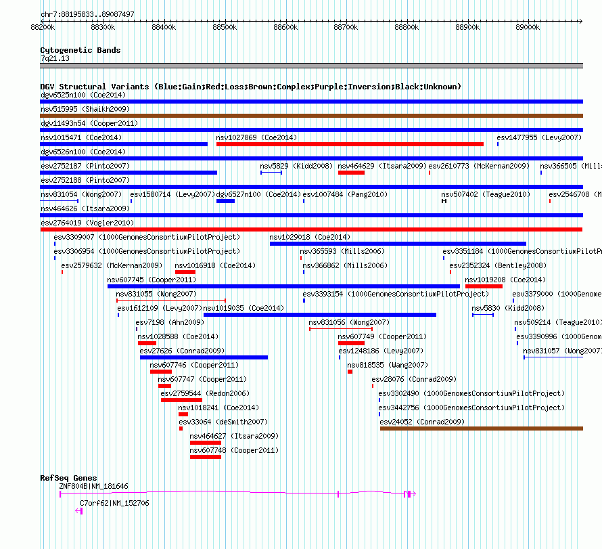The height and width of the screenshot is (549, 602).
Task: Click esv1007484 (Pang2010) variant label
Action: (x=345, y=194)
